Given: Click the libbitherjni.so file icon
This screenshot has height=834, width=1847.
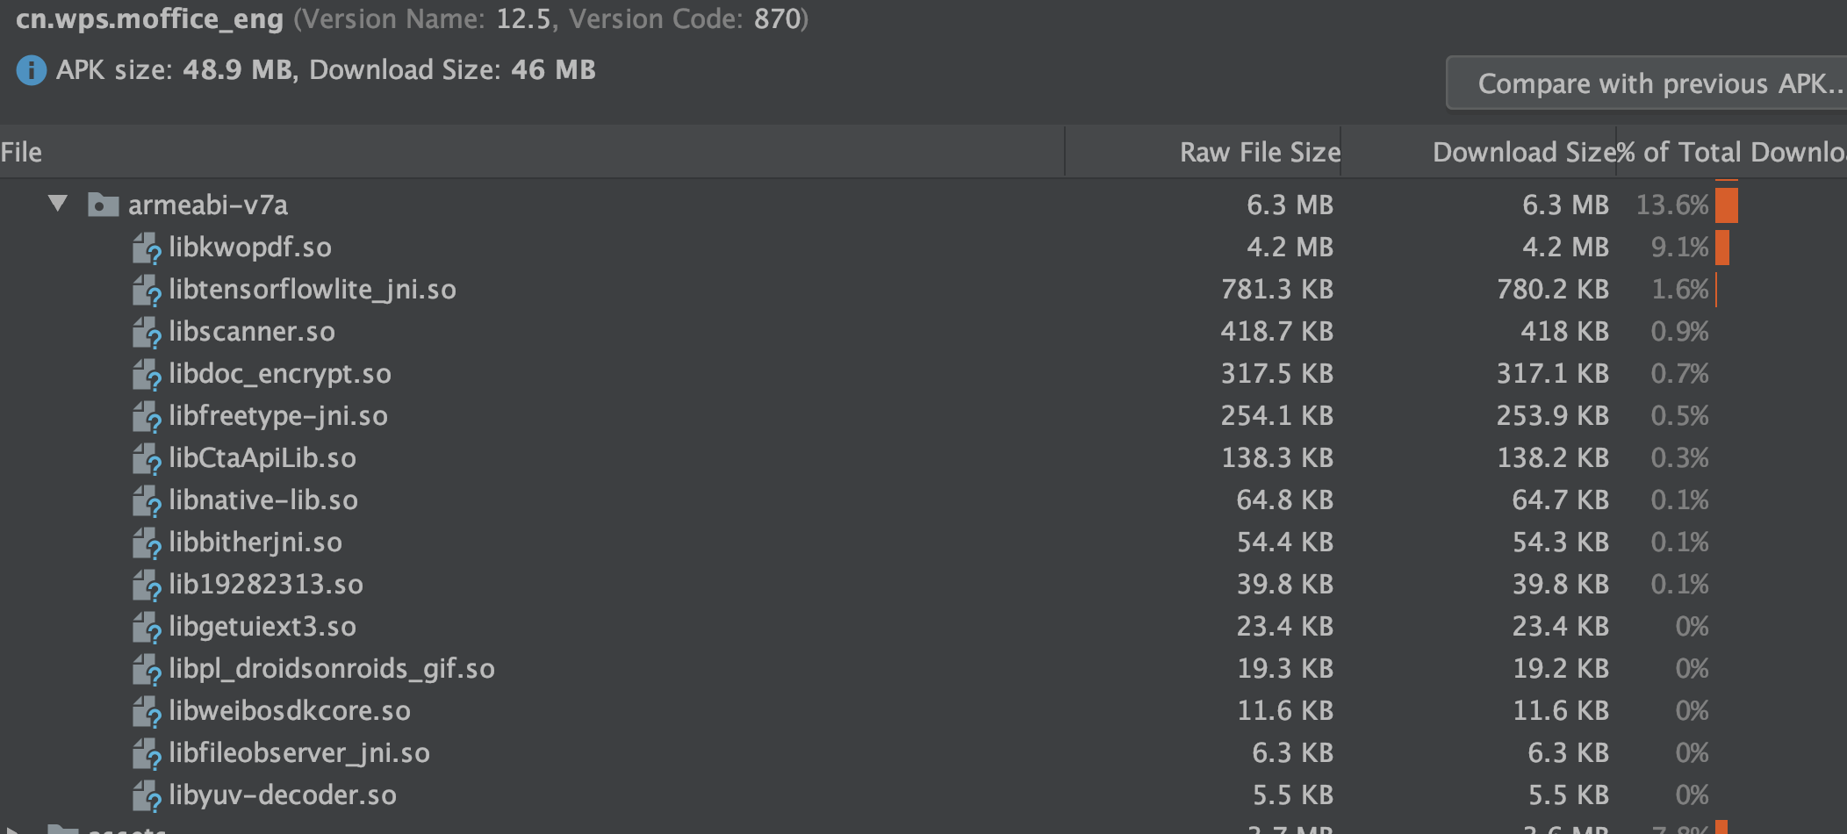Looking at the screenshot, I should (147, 543).
